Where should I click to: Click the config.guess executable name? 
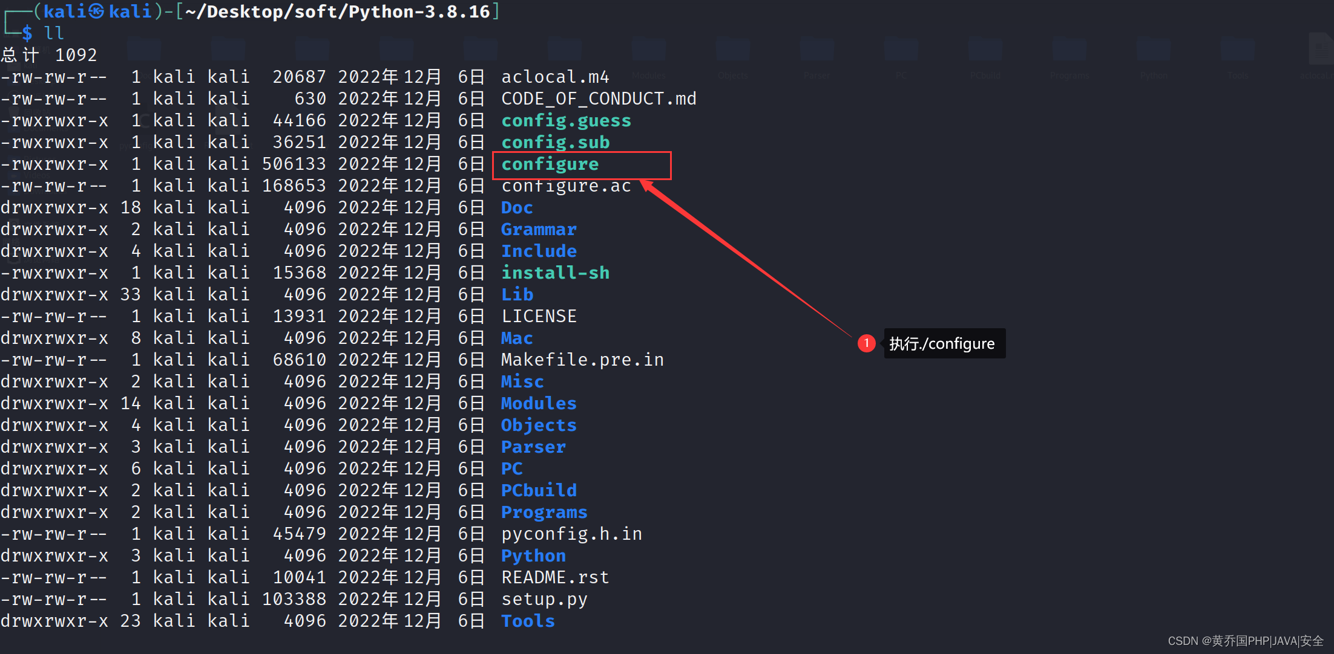[566, 121]
